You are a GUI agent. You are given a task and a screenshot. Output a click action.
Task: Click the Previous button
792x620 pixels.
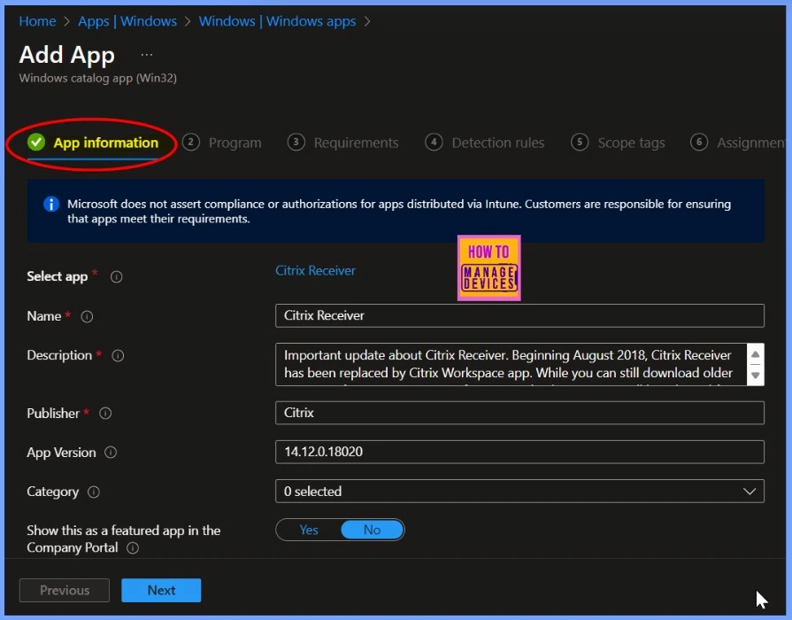tap(64, 590)
